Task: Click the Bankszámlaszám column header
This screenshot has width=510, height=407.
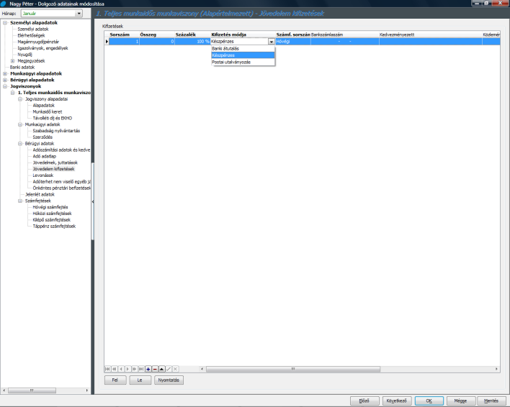Action: pos(345,35)
